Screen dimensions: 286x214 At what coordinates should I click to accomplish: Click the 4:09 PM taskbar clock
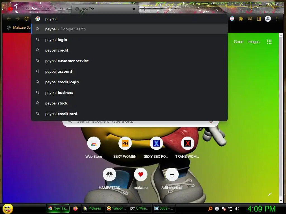tap(261, 209)
